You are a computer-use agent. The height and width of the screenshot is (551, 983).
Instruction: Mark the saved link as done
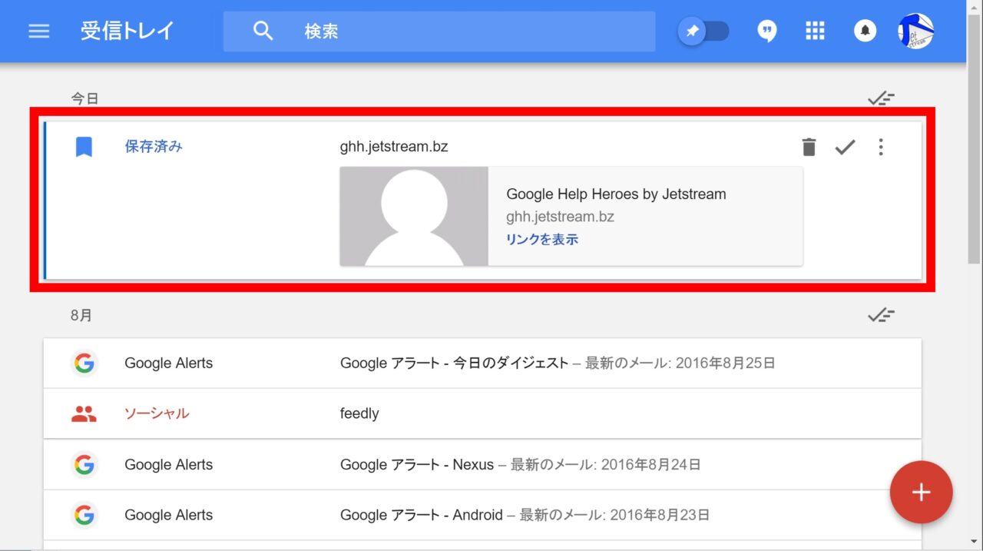(845, 147)
